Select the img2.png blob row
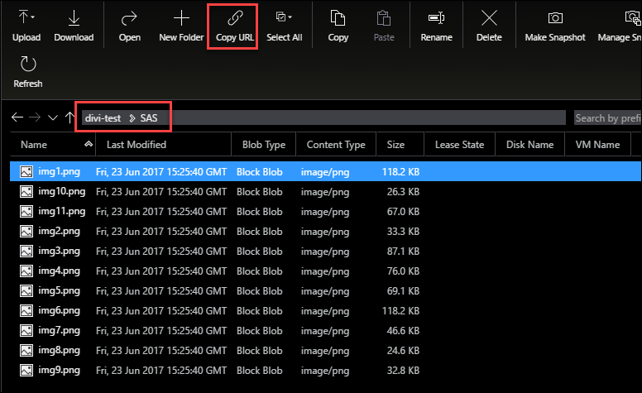Viewport: 642px width, 393px height. 325,232
